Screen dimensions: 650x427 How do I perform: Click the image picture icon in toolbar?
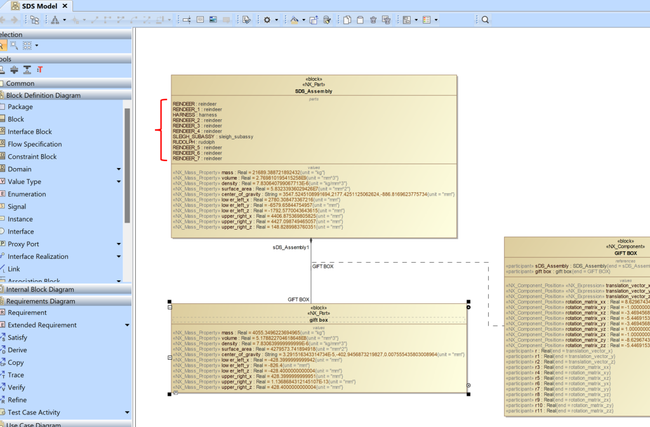(x=213, y=20)
